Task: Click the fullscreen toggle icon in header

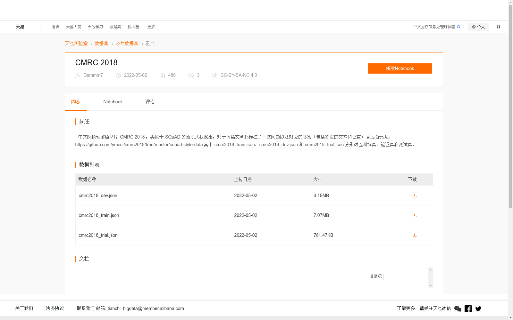Action: coord(499,27)
